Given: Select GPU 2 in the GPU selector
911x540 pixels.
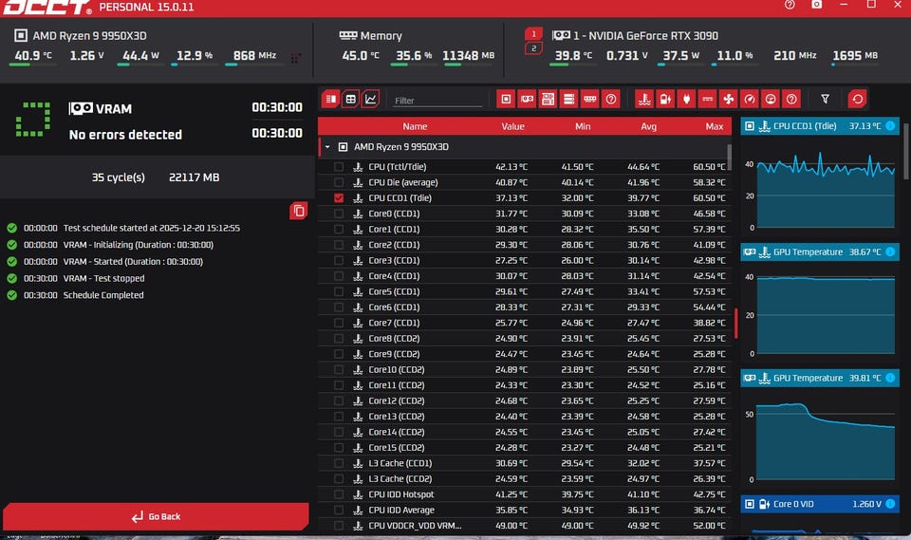Looking at the screenshot, I should pos(533,48).
